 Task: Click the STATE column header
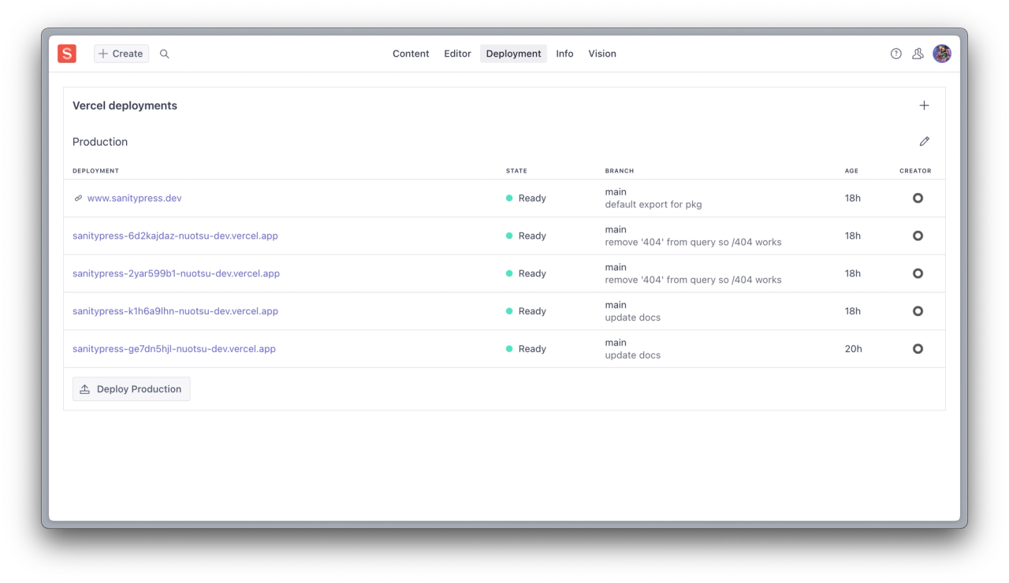coord(516,171)
